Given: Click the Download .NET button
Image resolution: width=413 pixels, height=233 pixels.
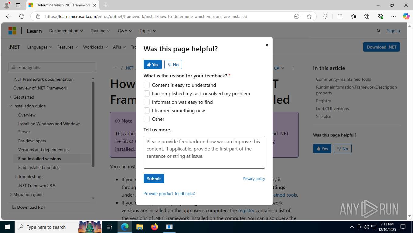Looking at the screenshot, I should click(381, 47).
